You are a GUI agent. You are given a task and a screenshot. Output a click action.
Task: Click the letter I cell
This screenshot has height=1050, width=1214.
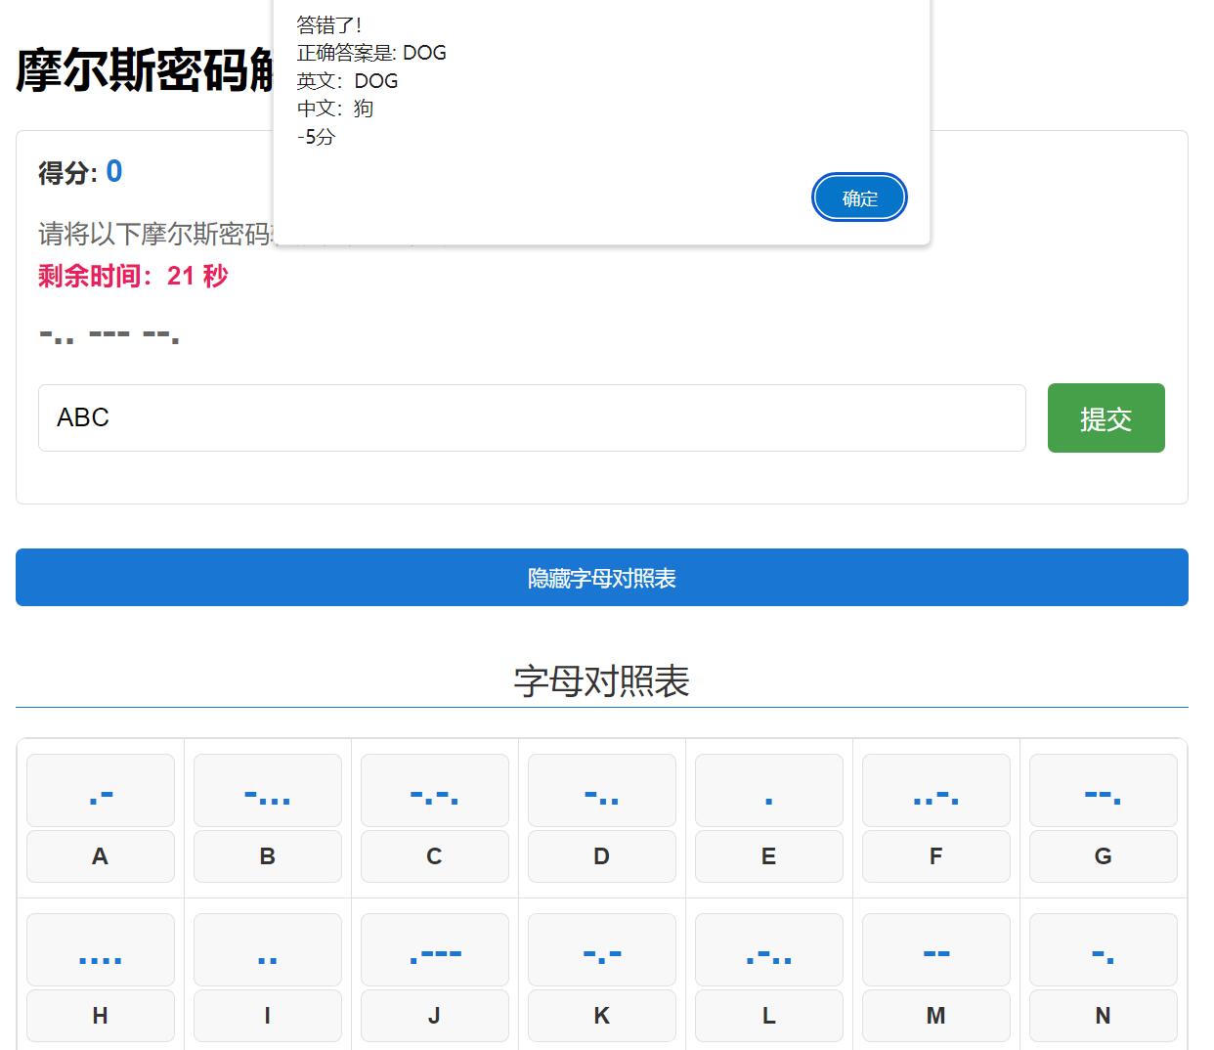pos(268,1016)
